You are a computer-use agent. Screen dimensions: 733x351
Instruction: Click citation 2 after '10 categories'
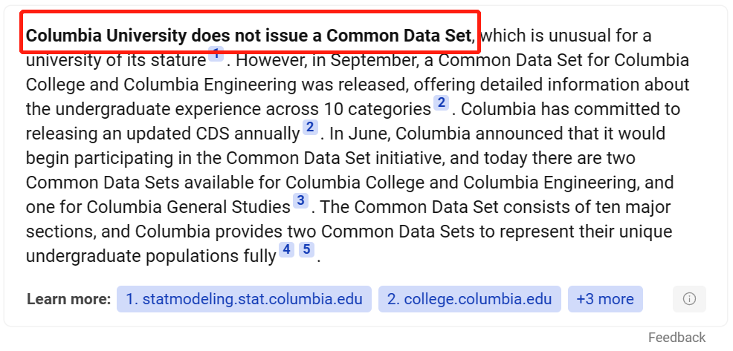tap(442, 103)
